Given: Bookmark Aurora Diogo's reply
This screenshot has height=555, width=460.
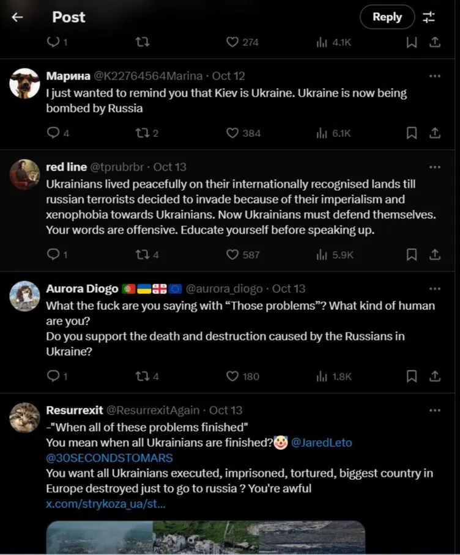Looking at the screenshot, I should click(411, 377).
